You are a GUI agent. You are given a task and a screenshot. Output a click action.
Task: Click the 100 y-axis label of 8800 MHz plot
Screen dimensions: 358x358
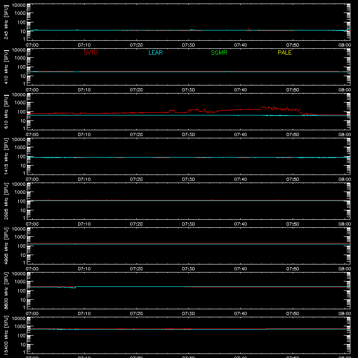point(21,291)
